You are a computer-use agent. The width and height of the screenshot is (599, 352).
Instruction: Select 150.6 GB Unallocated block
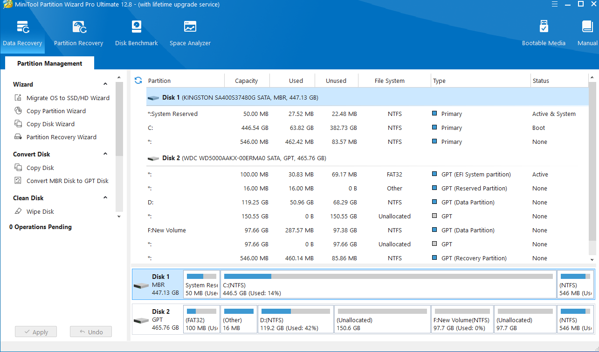point(382,319)
